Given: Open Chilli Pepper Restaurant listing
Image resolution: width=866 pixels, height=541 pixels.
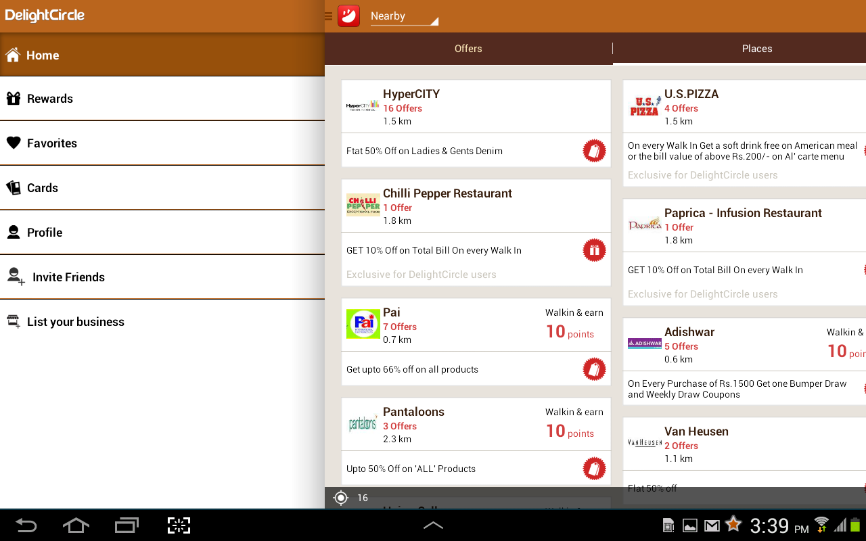Looking at the screenshot, I should tap(447, 193).
